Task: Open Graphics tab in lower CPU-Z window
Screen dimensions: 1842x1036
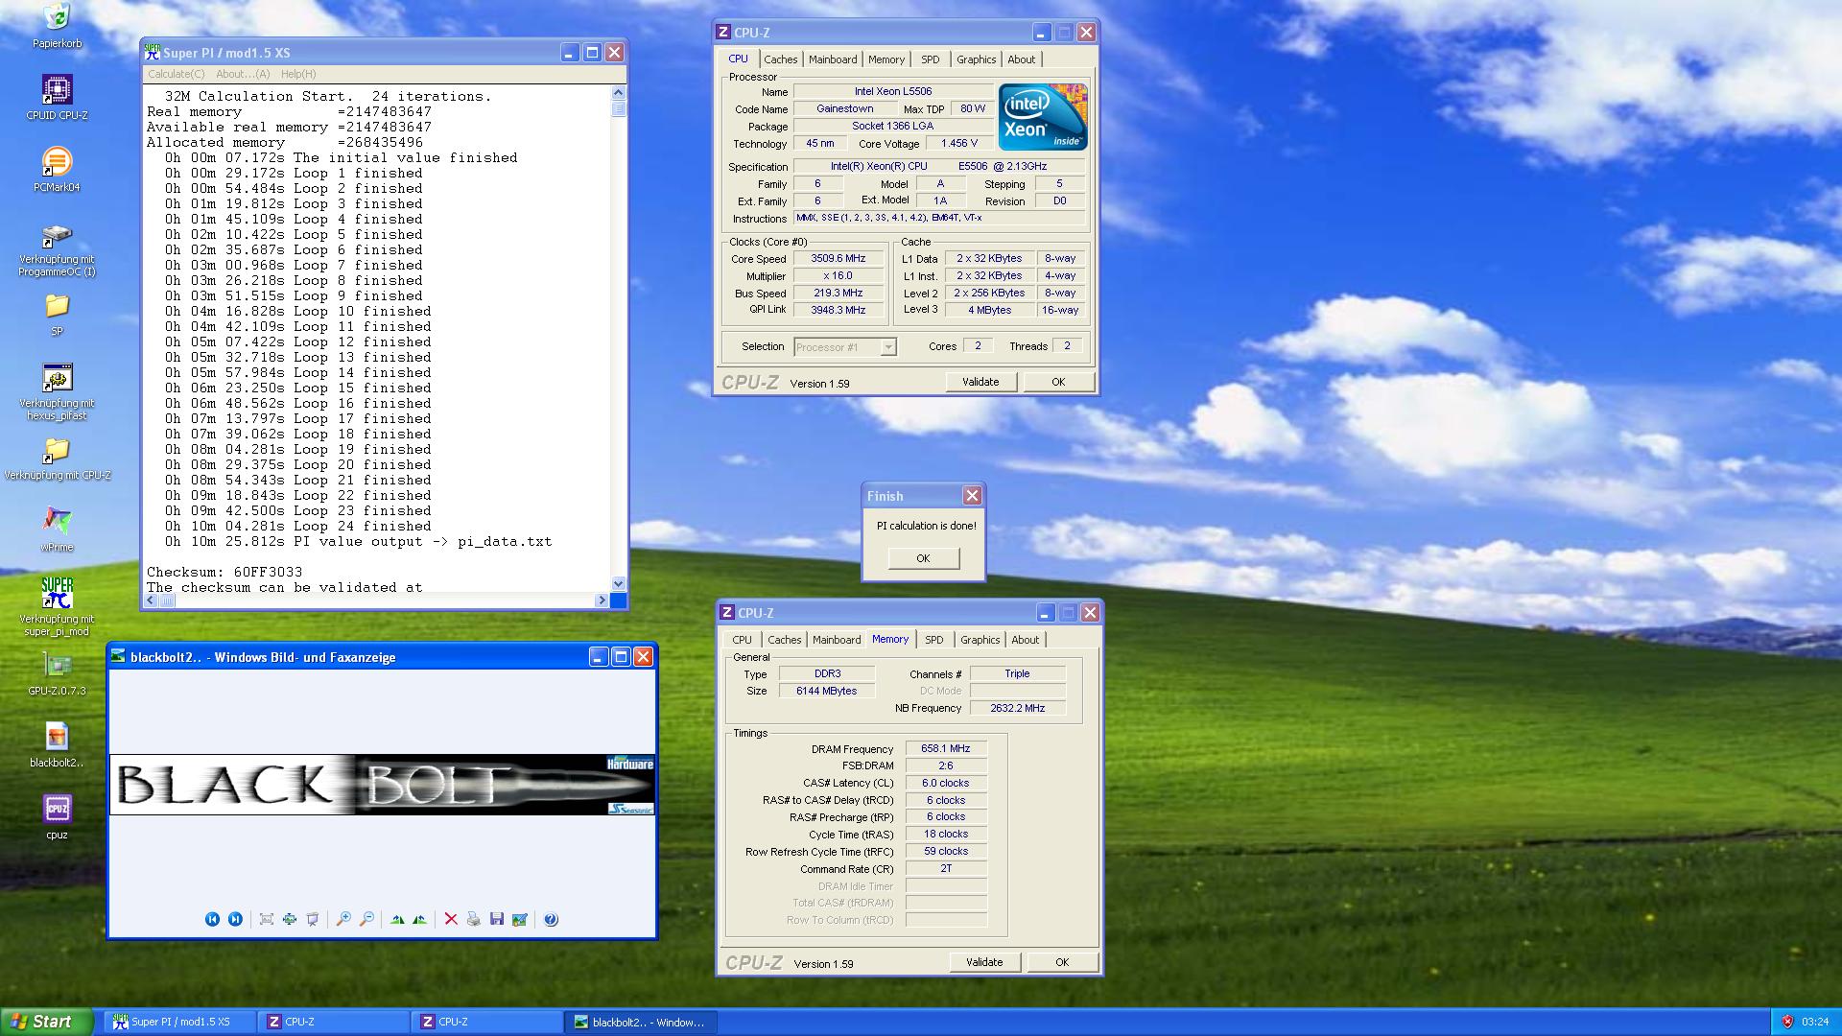Action: [980, 640]
